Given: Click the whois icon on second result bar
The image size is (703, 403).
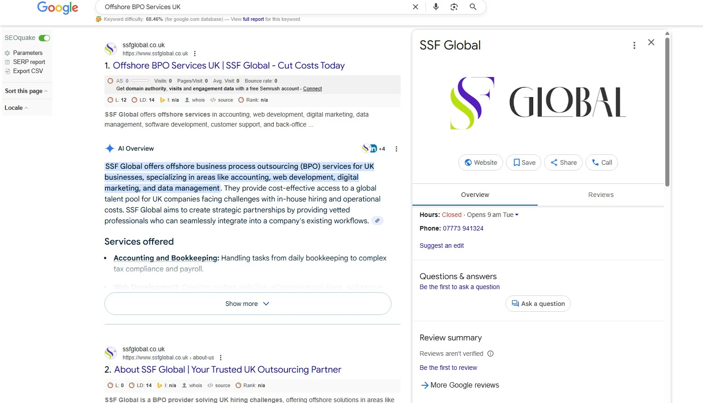Looking at the screenshot, I should click(x=184, y=386).
